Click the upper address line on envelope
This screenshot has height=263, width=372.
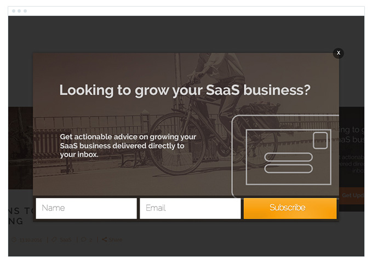tap(288, 157)
